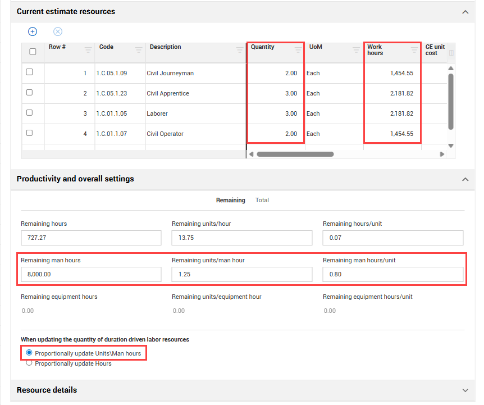484x405 pixels.
Task: Collapse Productivity and overall settings section
Action: (x=465, y=179)
